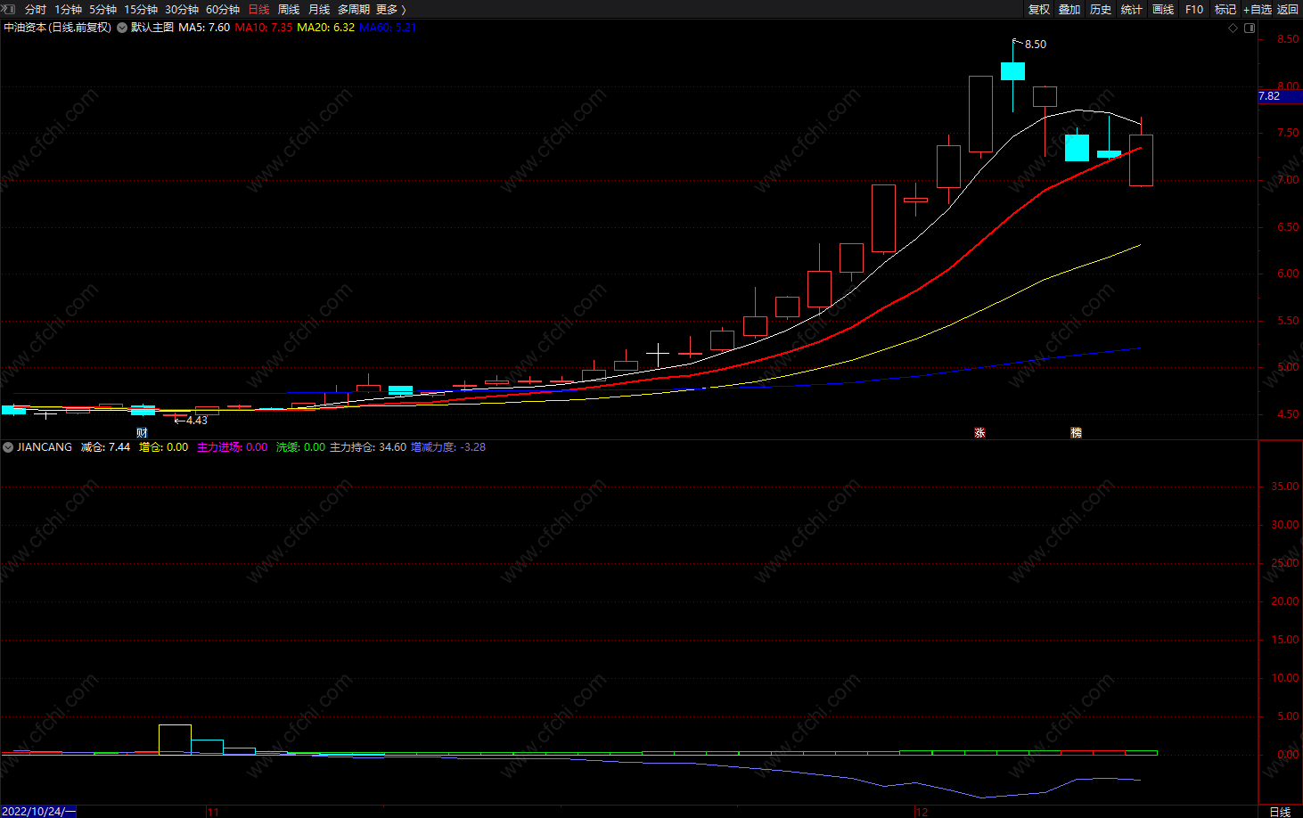Image resolution: width=1303 pixels, height=818 pixels.
Task: Click the 复权 adjustment button
Action: [x=1039, y=9]
